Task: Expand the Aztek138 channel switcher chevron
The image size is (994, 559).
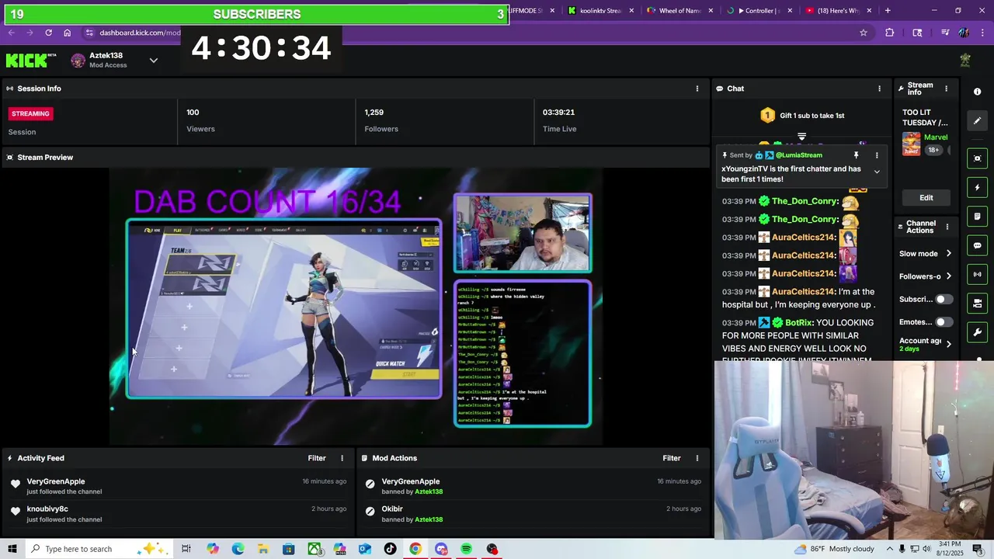Action: (x=154, y=61)
